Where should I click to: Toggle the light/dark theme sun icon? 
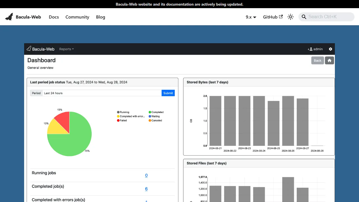click(x=290, y=17)
